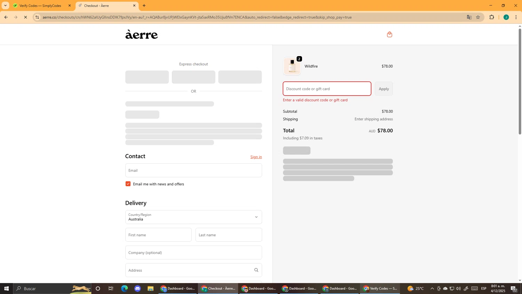
Task: Toggle Email me with news and offers
Action: pos(128,184)
